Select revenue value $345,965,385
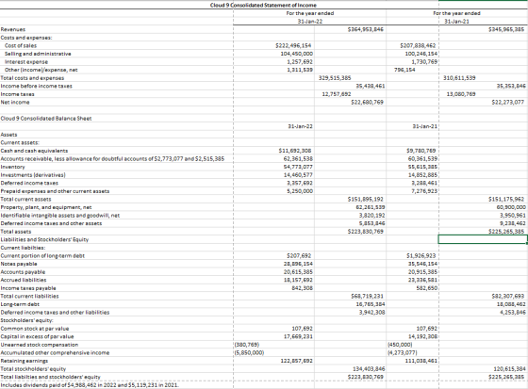 pyautogui.click(x=506, y=29)
